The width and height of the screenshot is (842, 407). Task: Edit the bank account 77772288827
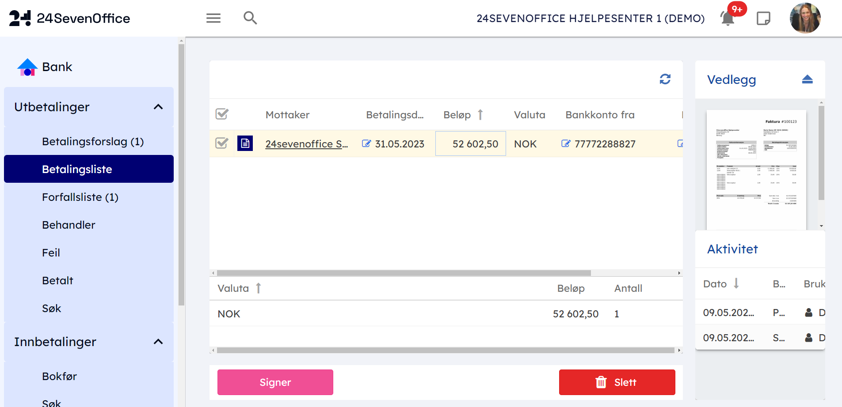[x=566, y=143]
